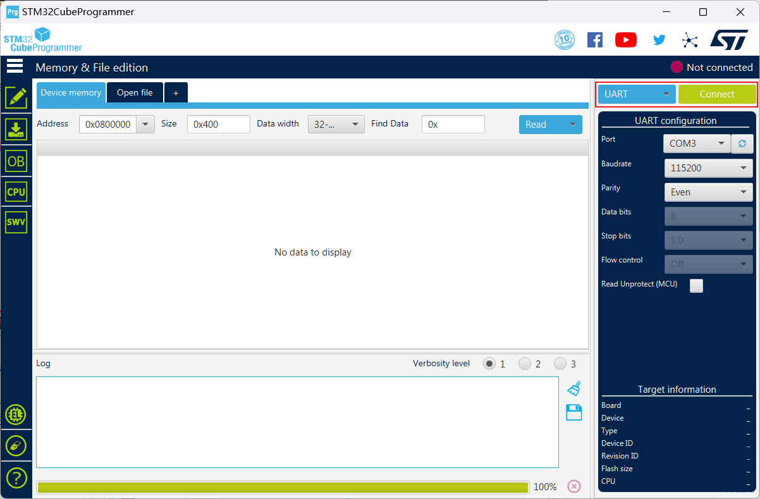This screenshot has height=499, width=760.
Task: Open the 10 years anniversary badge
Action: (x=565, y=40)
